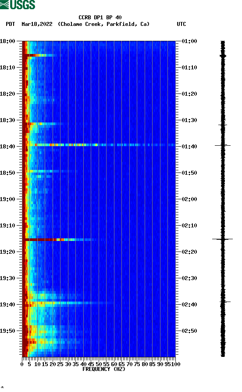
Task: Click the 'UTC' timezone label
Action: pyautogui.click(x=181, y=24)
